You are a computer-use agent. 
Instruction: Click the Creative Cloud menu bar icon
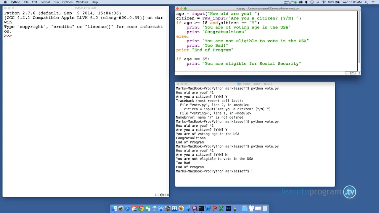pyautogui.click(x=301, y=2)
